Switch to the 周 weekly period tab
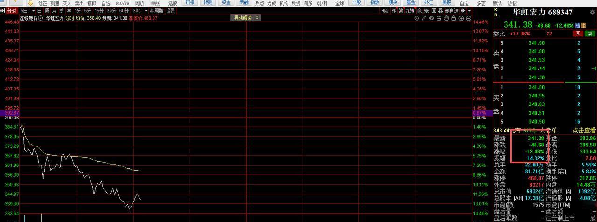This screenshot has height=222, width=597. (47, 11)
